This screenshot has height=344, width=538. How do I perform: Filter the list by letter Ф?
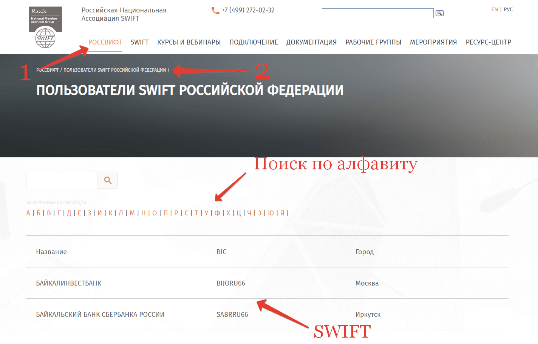pos(217,213)
